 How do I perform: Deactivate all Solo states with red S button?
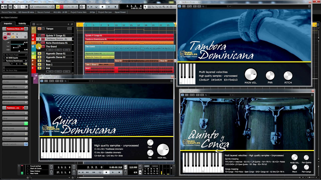coord(61,7)
